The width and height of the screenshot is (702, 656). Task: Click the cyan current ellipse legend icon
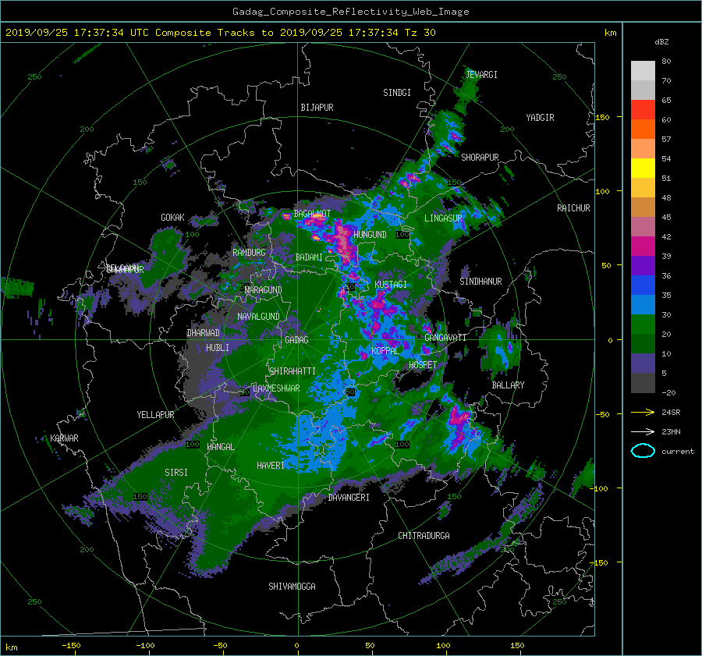coord(643,451)
